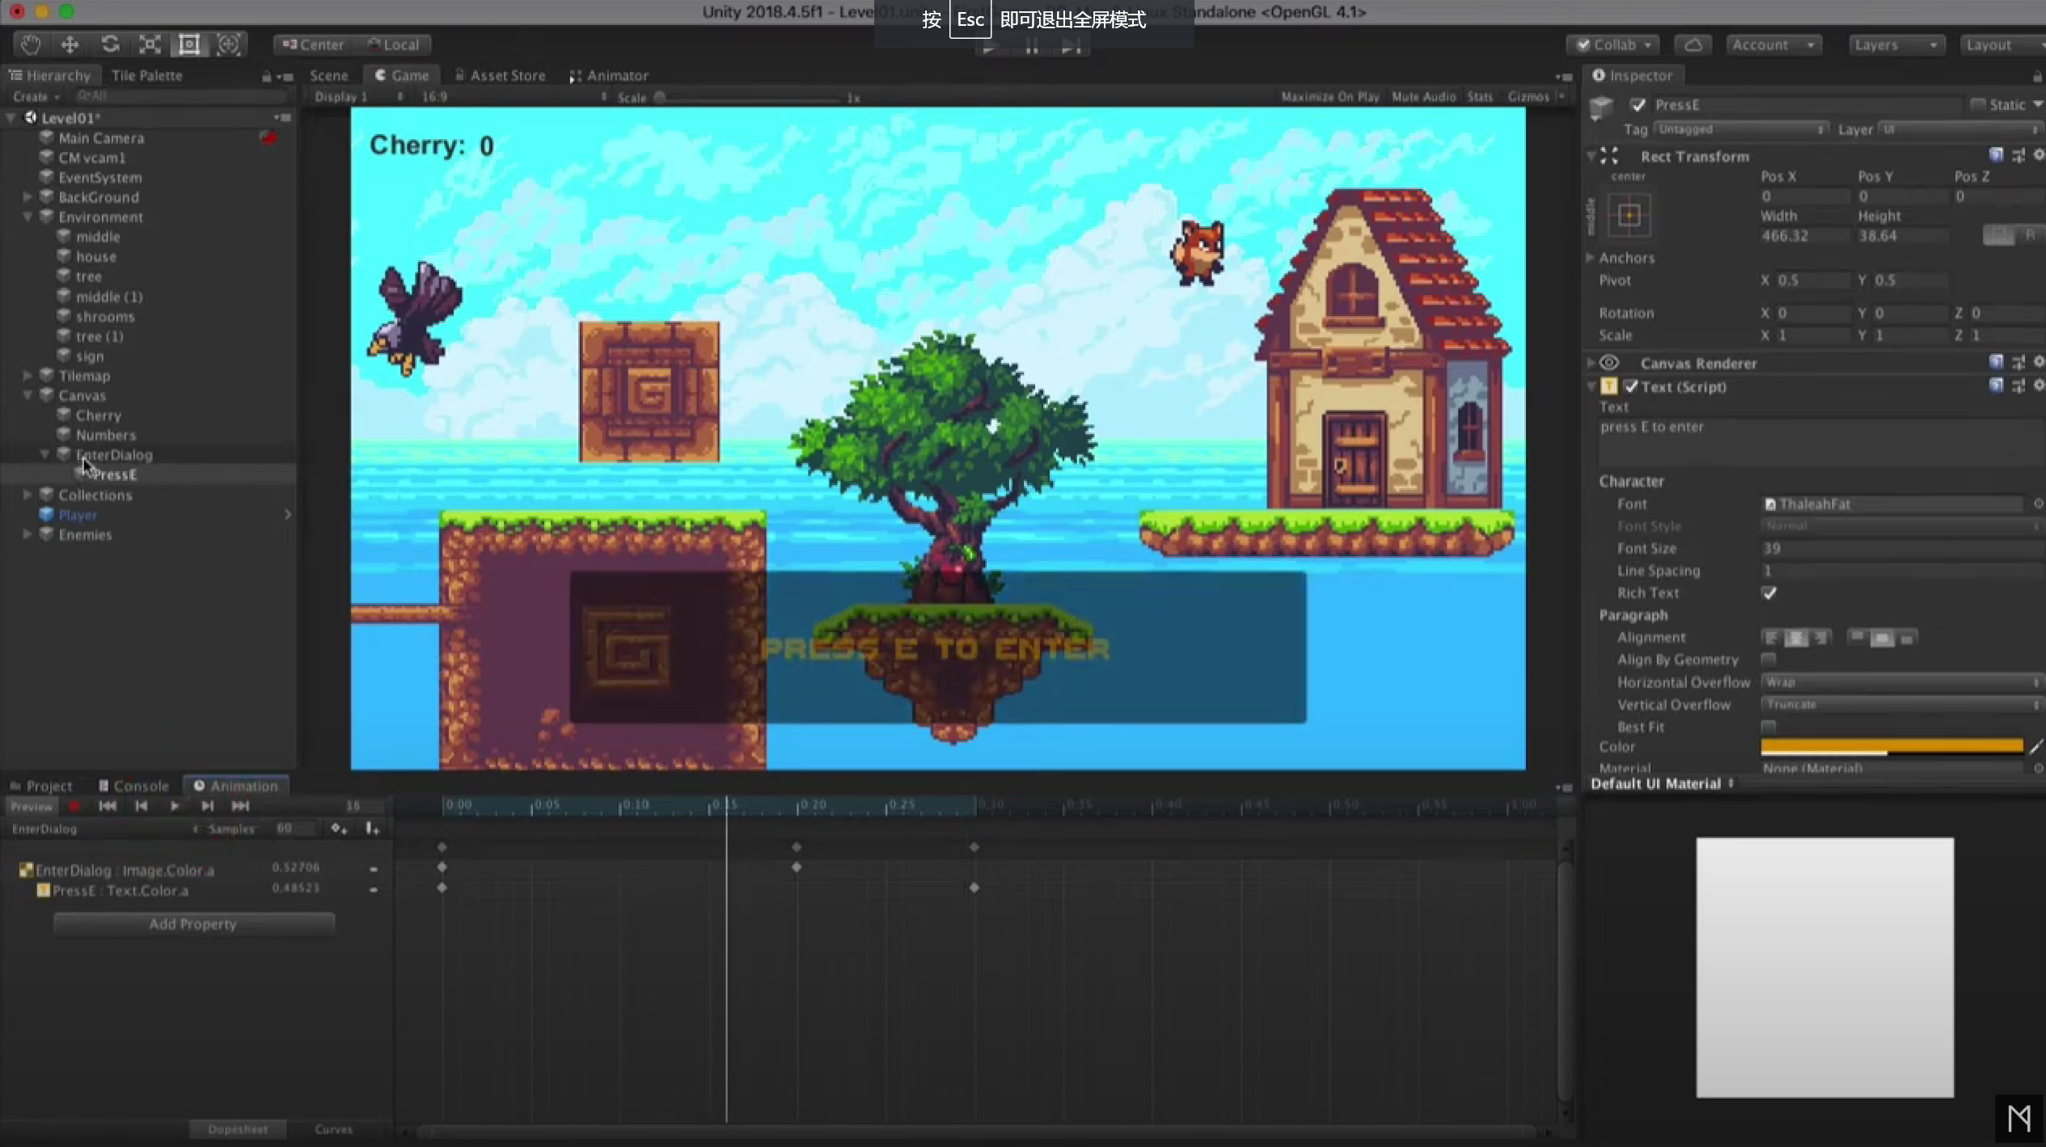This screenshot has height=1147, width=2046.
Task: Collapse the Canvas hierarchy item
Action: pyautogui.click(x=28, y=395)
